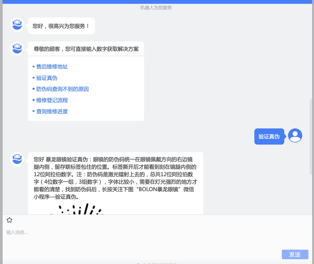Click the robot avatar beside the greeting message
Screen dimensions: 314x264
click(x=17, y=25)
